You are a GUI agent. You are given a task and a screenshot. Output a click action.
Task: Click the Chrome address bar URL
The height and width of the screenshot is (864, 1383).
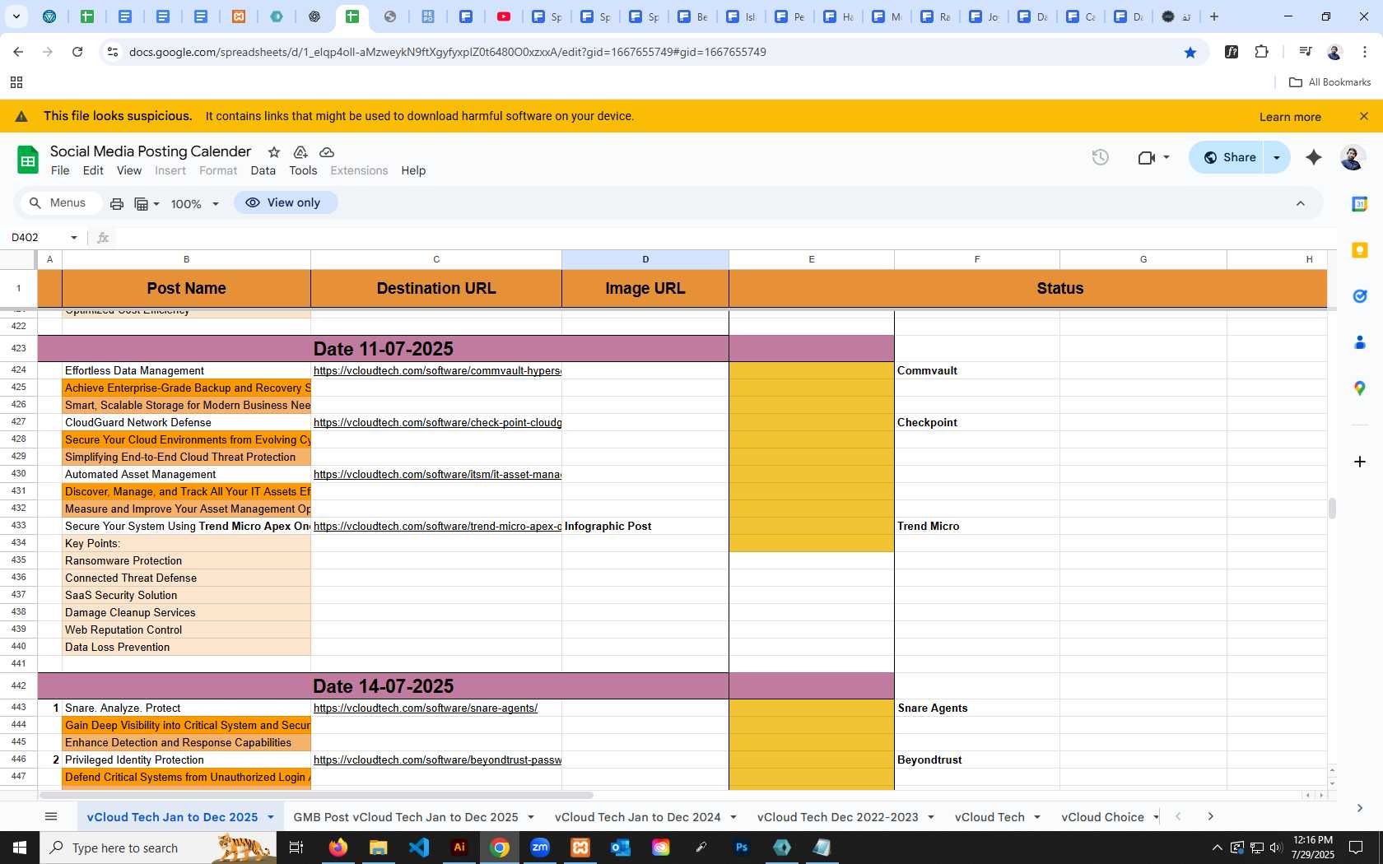click(x=448, y=52)
